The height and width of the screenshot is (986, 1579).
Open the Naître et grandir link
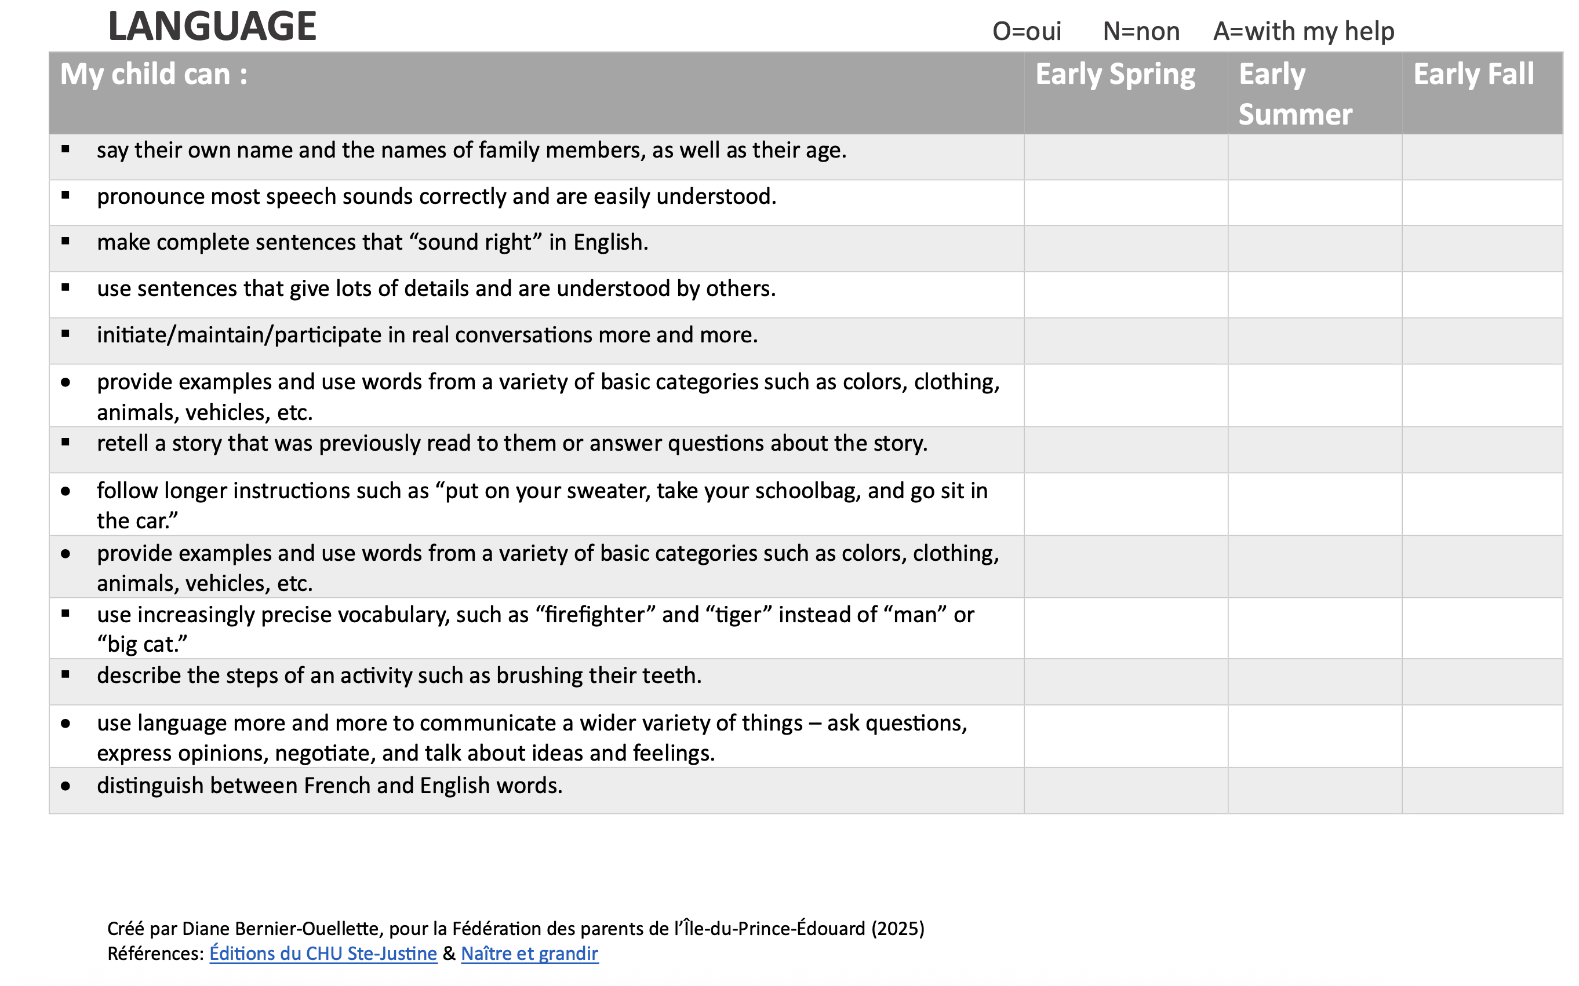[529, 954]
